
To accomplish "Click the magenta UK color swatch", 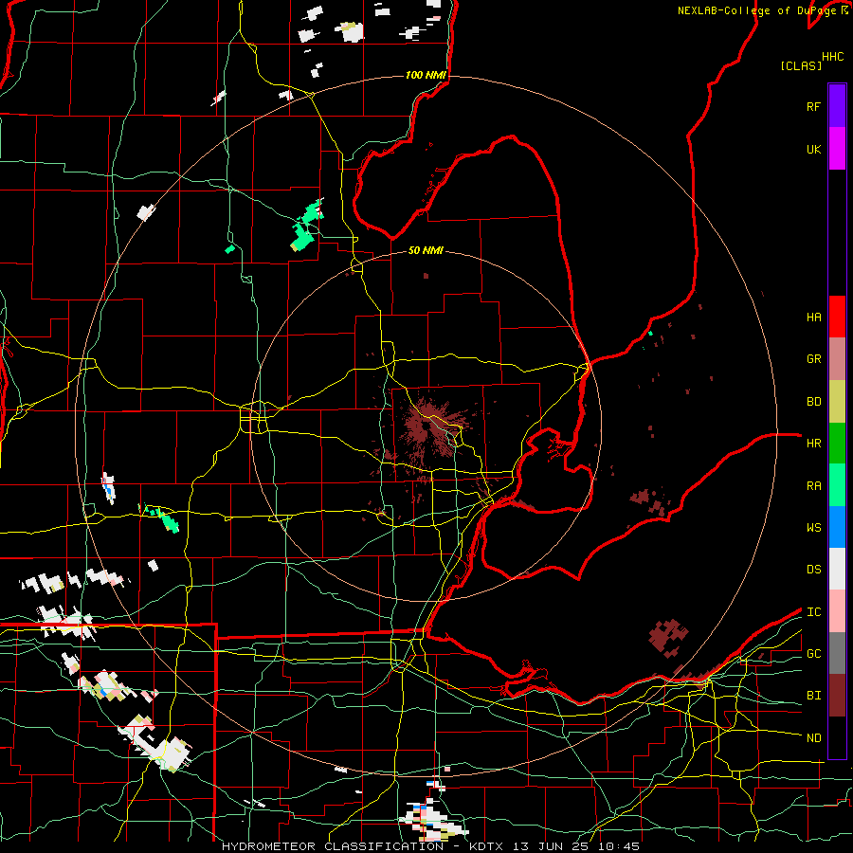I will coord(837,149).
